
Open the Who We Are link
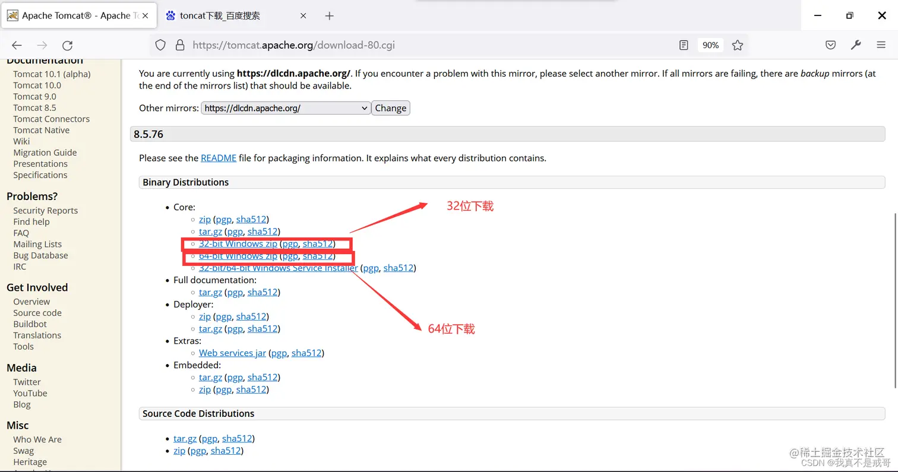point(37,440)
